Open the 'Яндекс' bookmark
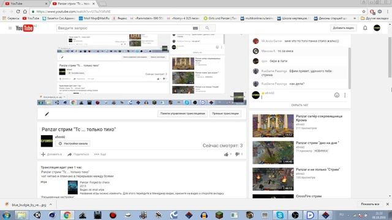The image size is (392, 220). click(120, 18)
